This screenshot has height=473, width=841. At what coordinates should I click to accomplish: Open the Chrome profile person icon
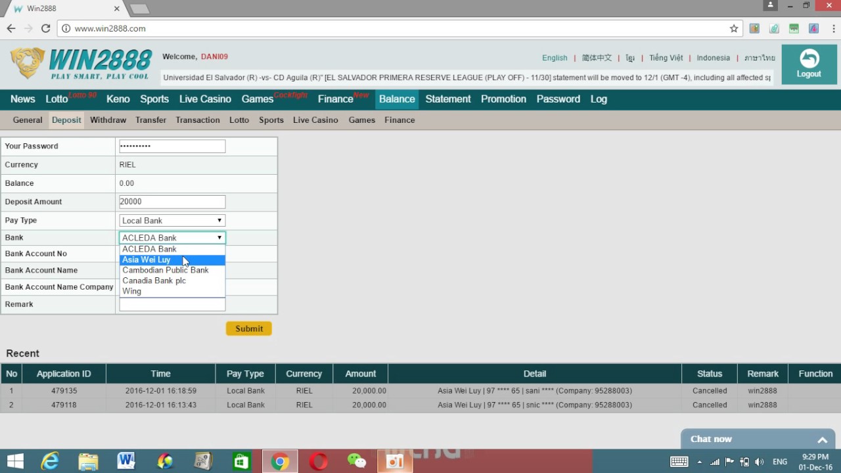(x=770, y=5)
